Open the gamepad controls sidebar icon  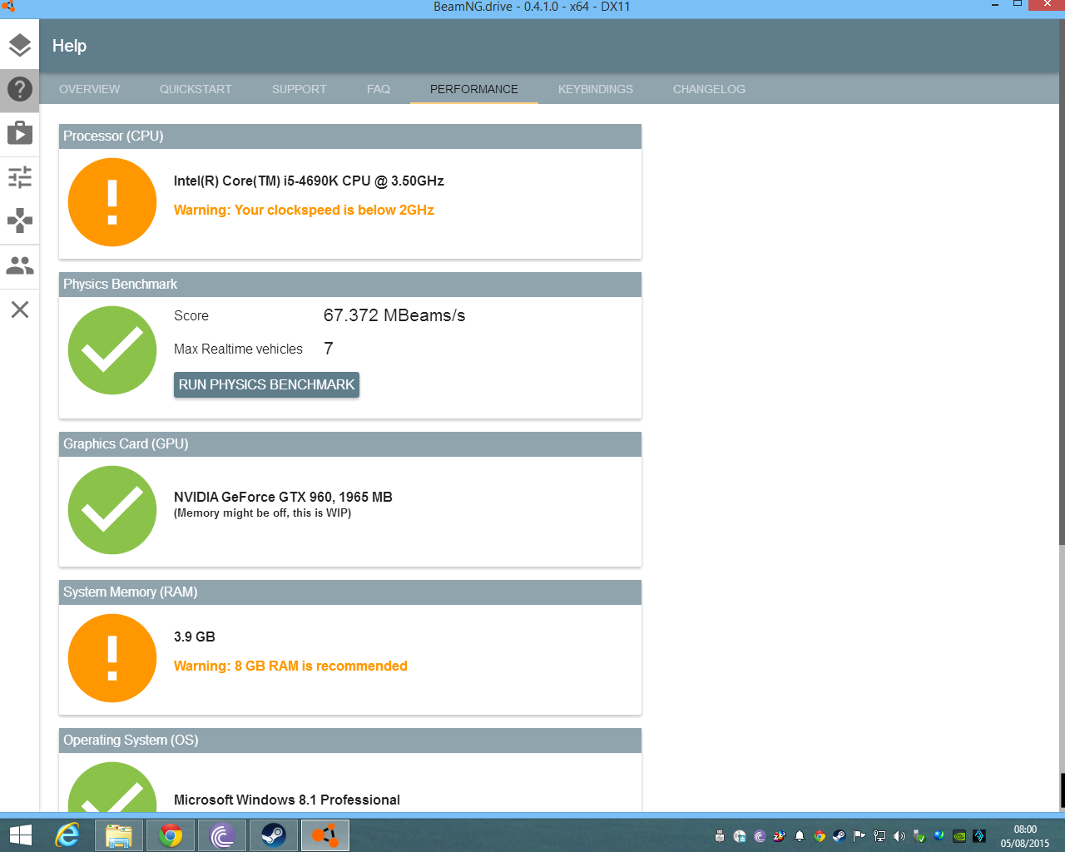tap(20, 220)
